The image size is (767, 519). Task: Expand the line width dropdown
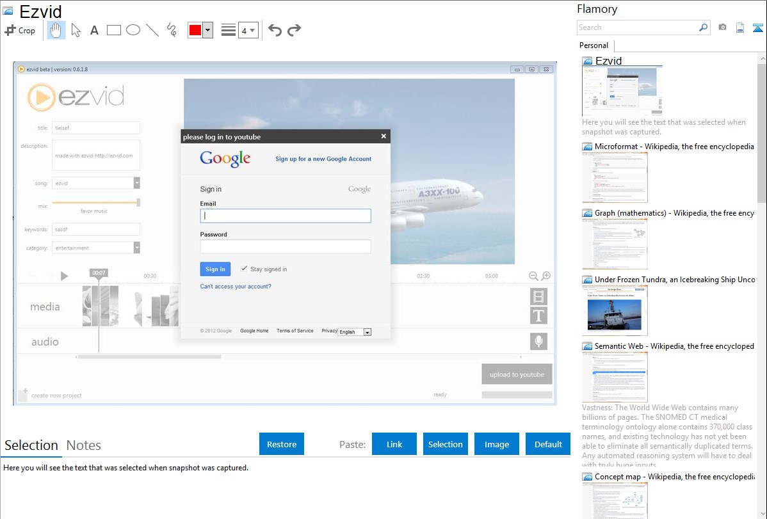(248, 30)
